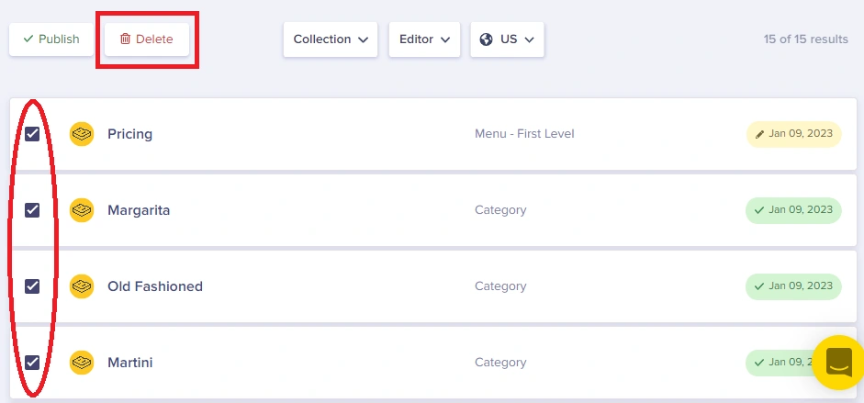The image size is (864, 403).
Task: Click the Margarita row's yellow stack icon
Action: pyautogui.click(x=82, y=210)
